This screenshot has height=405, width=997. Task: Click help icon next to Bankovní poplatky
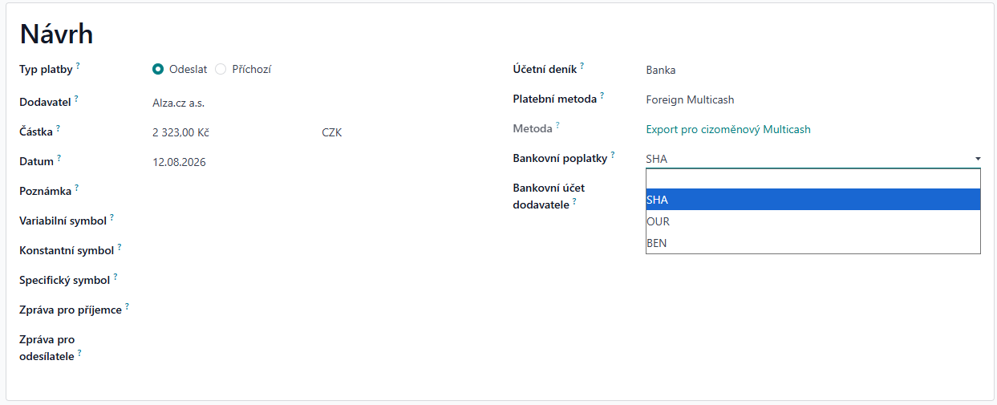pos(613,155)
